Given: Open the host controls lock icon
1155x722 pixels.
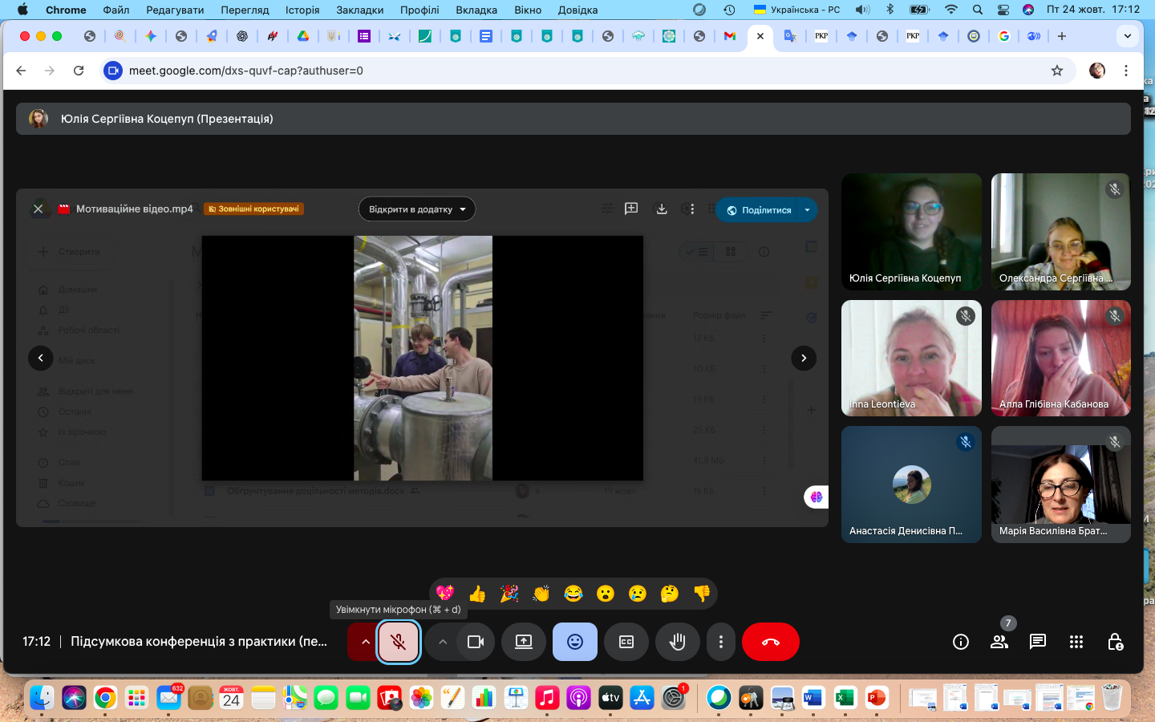Looking at the screenshot, I should click(1115, 642).
